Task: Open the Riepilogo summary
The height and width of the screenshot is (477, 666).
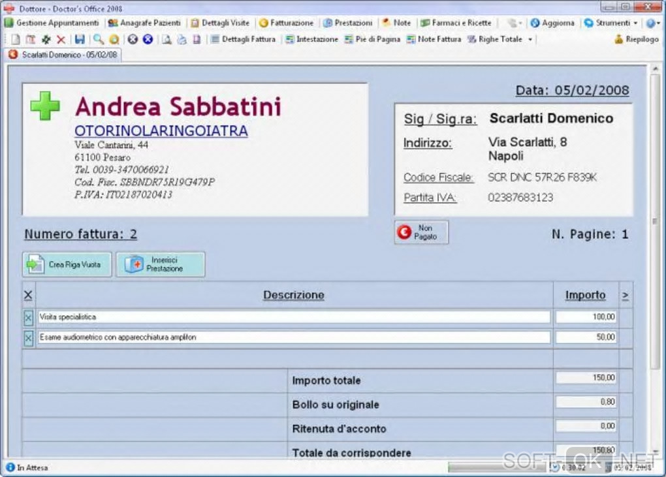Action: [x=636, y=39]
